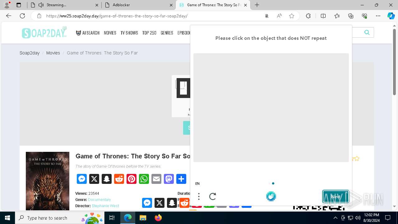
Task: Open the TV SHOWS menu item
Action: (129, 33)
